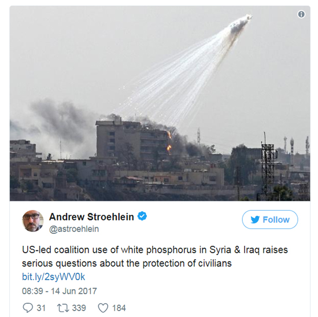The width and height of the screenshot is (318, 317).
Task: Click the tweet text about white phosphorus
Action: (x=155, y=256)
